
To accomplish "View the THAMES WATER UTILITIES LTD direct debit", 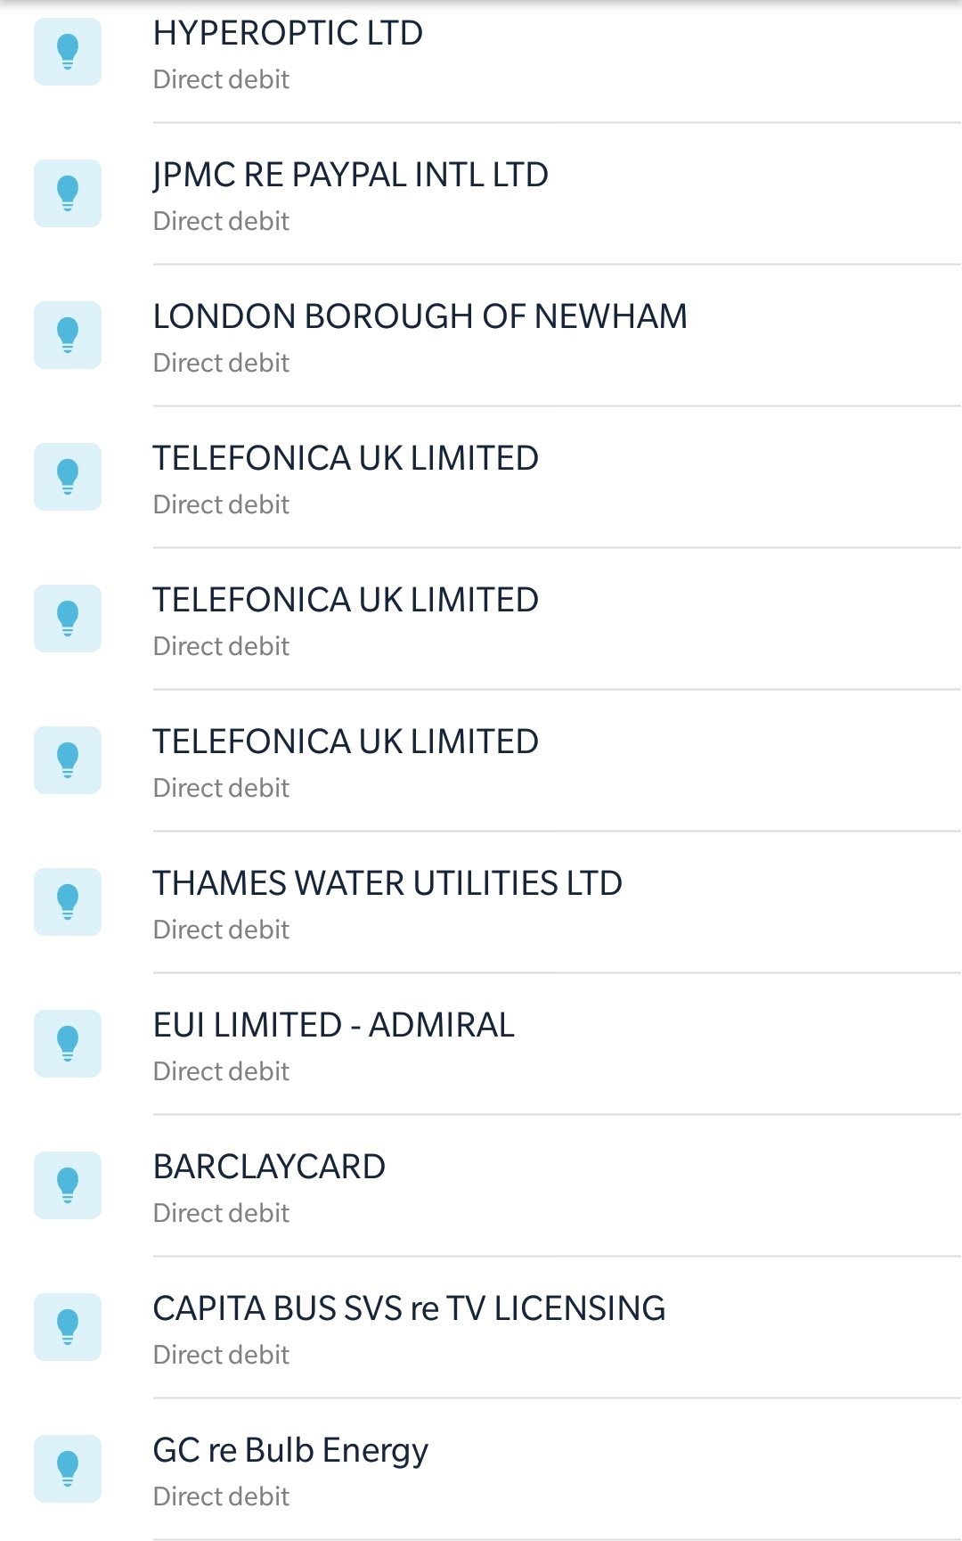I will tap(387, 884).
